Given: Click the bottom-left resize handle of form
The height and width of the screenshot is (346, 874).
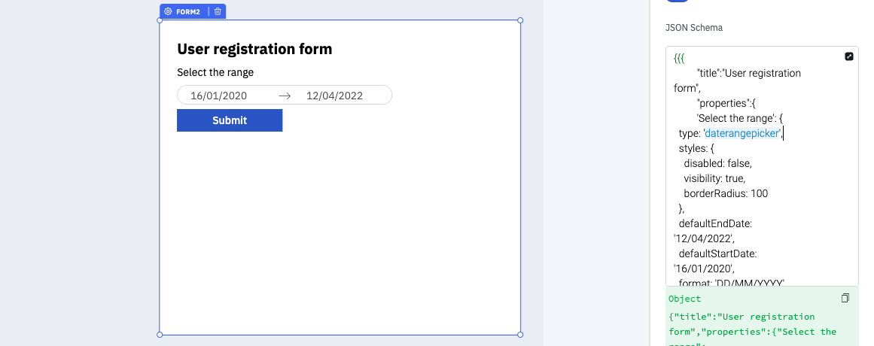Looking at the screenshot, I should (x=160, y=335).
